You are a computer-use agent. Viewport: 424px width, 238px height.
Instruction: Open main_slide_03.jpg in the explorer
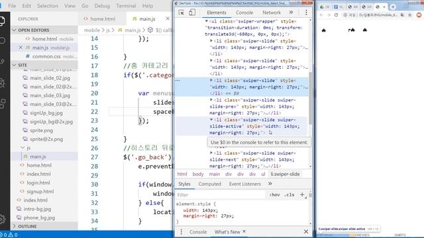(50, 95)
